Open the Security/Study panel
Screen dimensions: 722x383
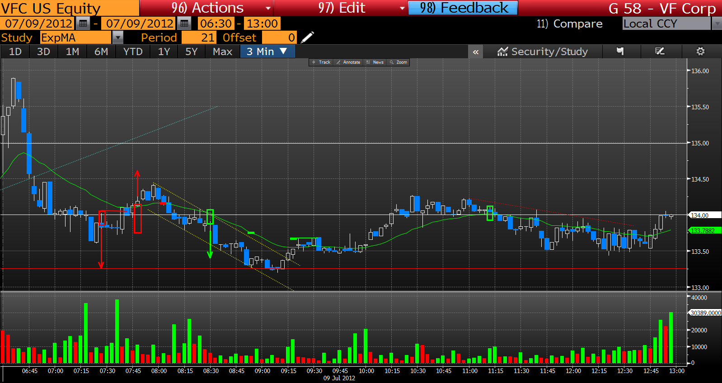pyautogui.click(x=543, y=51)
